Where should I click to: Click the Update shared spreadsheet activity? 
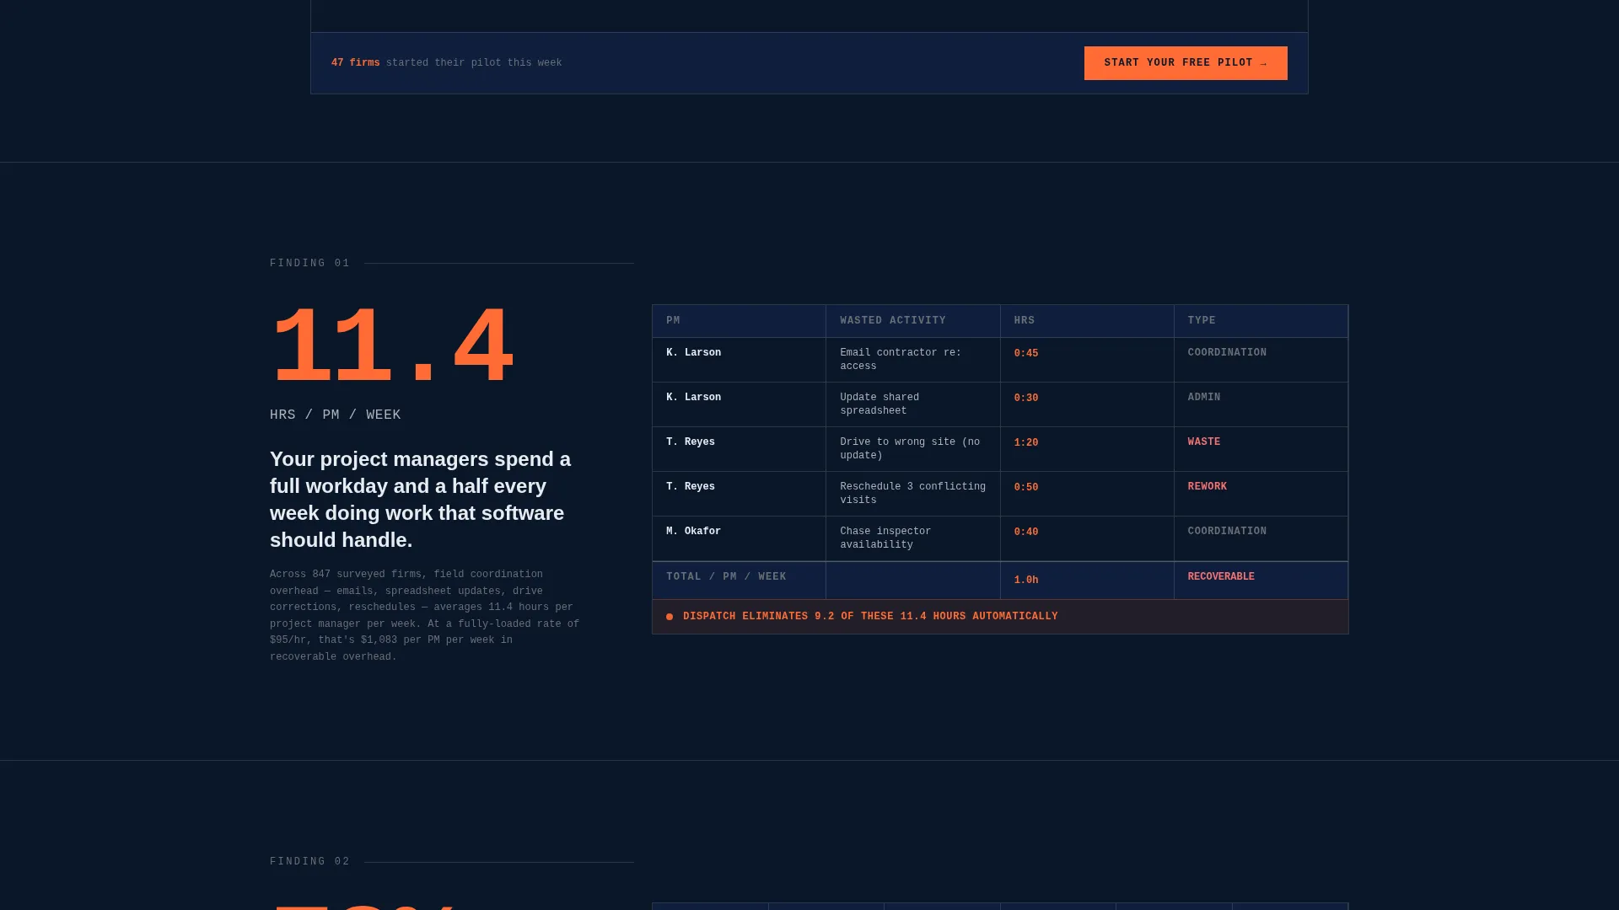click(x=879, y=404)
